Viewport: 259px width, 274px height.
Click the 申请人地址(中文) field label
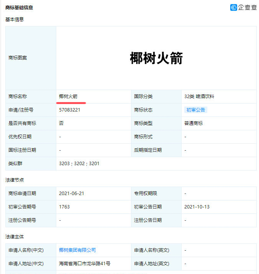(x=26, y=264)
